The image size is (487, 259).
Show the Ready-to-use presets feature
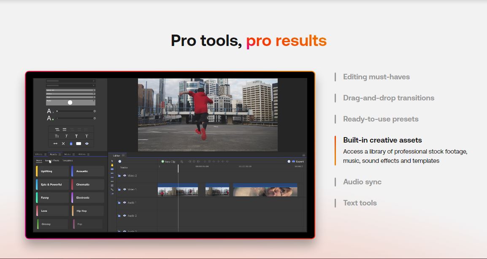coord(381,119)
